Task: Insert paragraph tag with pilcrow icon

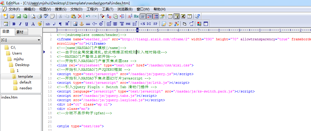Action: pos(61,24)
